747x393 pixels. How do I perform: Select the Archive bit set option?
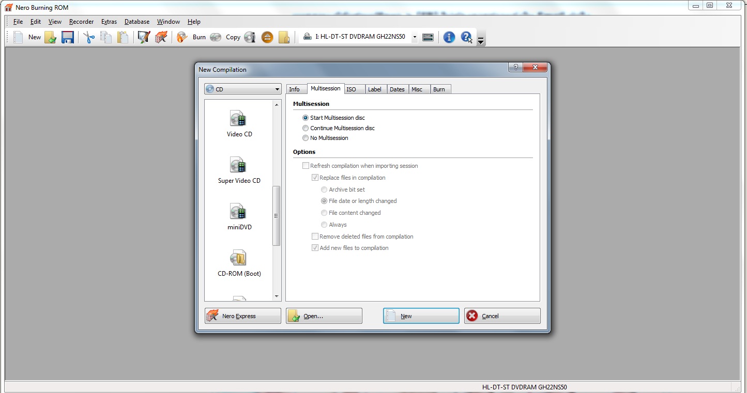pos(343,190)
